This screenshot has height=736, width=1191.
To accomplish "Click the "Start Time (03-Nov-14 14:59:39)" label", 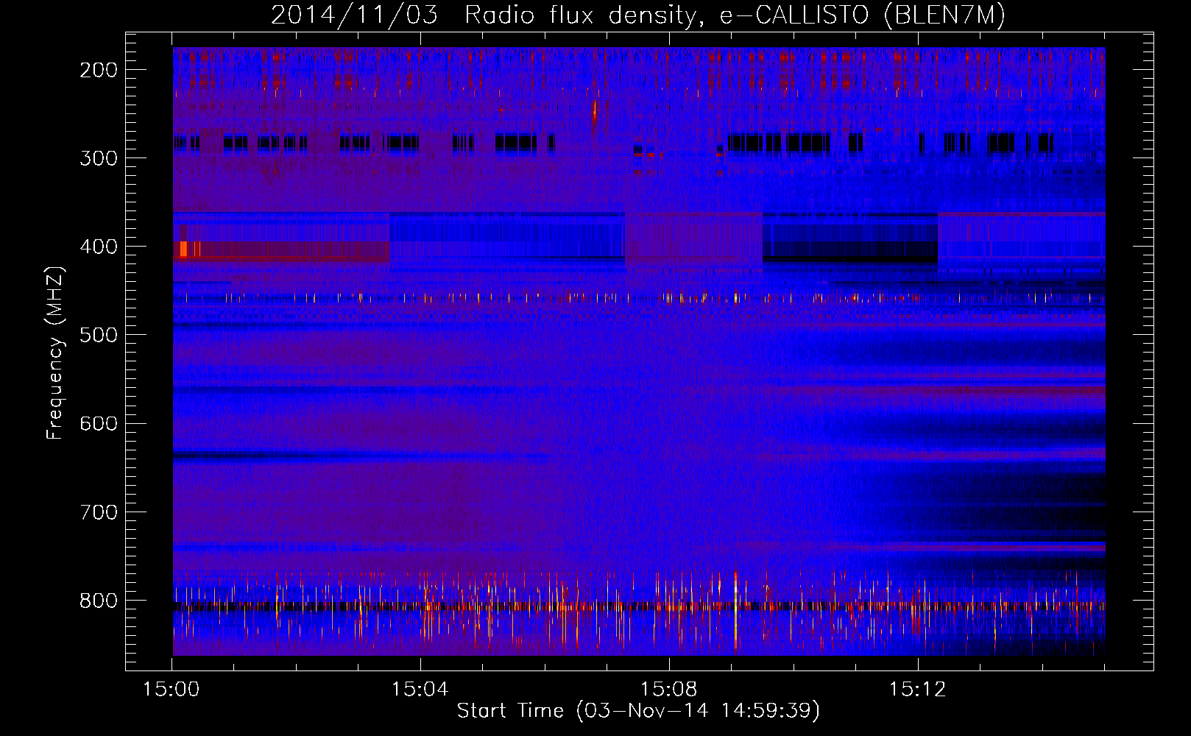I will 638,711.
